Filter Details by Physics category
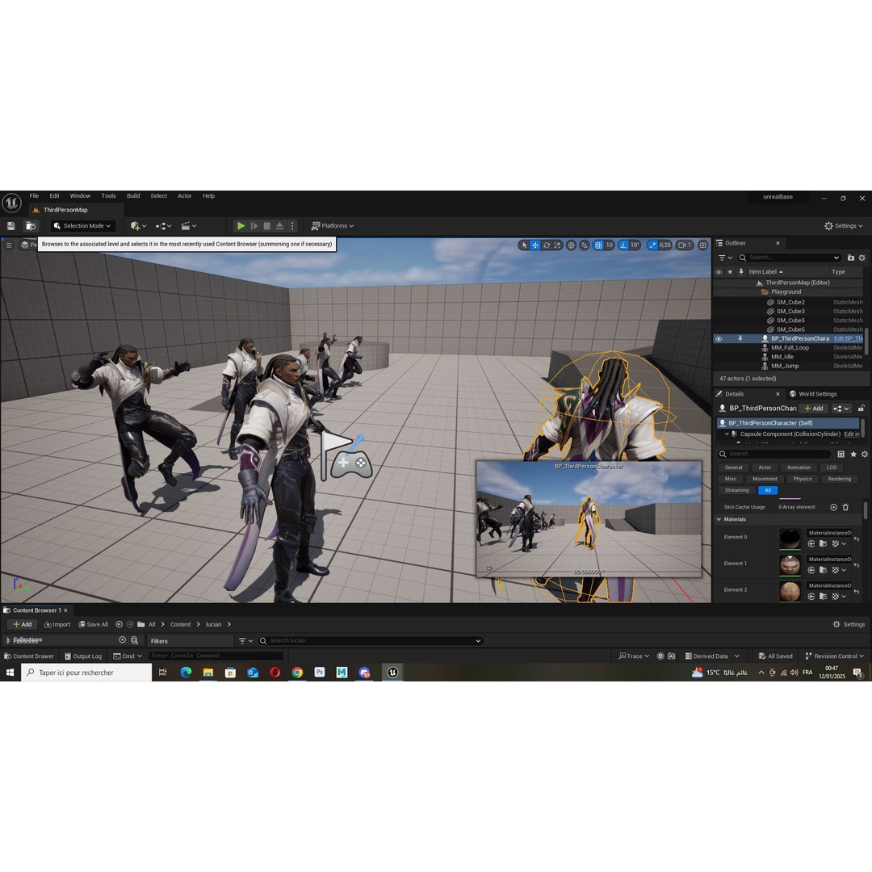 pos(803,479)
